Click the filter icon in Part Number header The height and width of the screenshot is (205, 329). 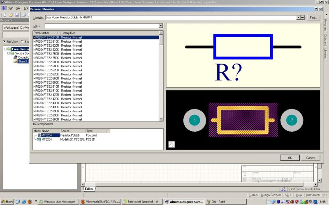pos(58,33)
